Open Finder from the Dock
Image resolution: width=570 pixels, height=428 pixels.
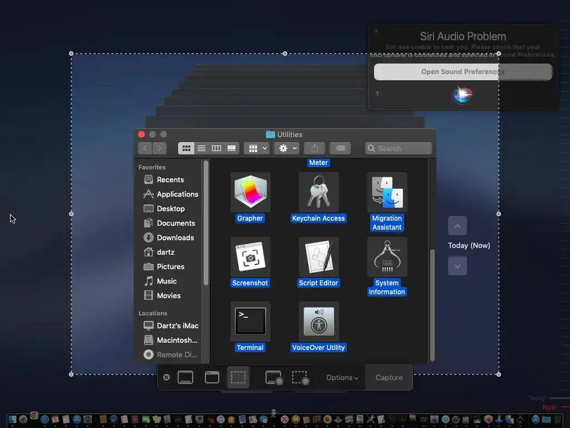point(12,420)
